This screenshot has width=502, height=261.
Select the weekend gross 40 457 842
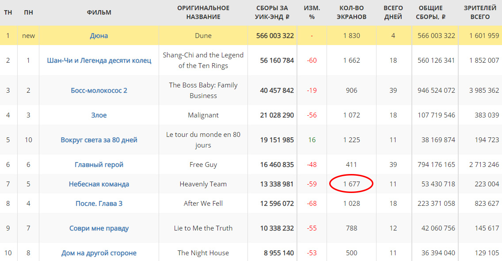277,90
